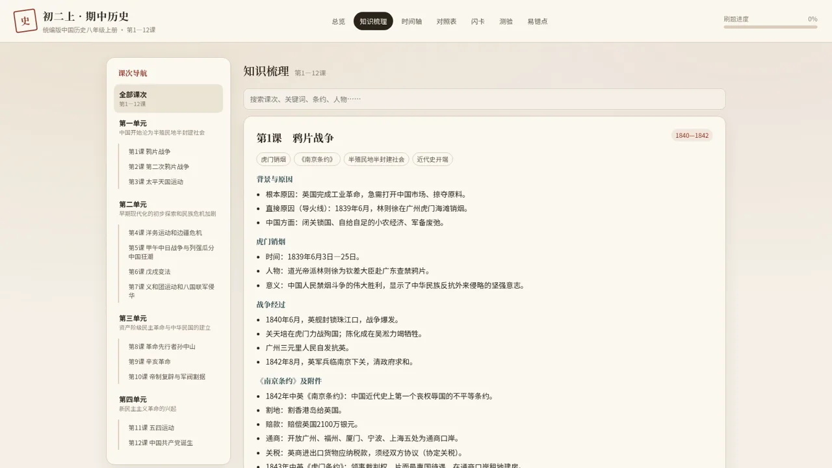Open 第4课 洋务运动和边疆危机
Viewport: 832px width, 468px height.
(165, 233)
